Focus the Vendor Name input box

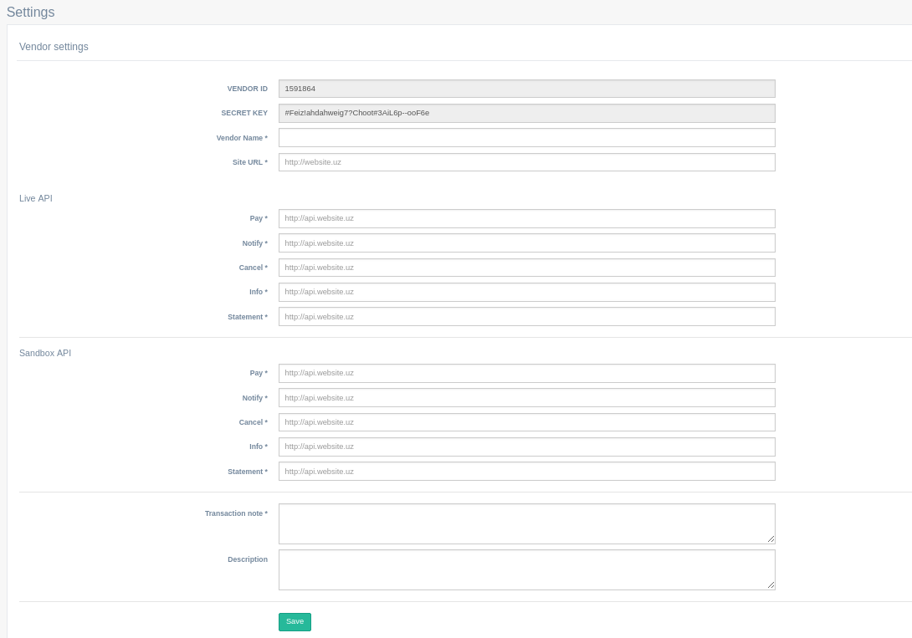(x=526, y=138)
